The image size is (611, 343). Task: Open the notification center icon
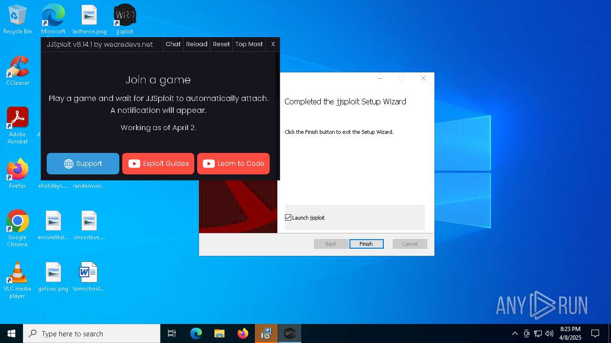point(595,333)
